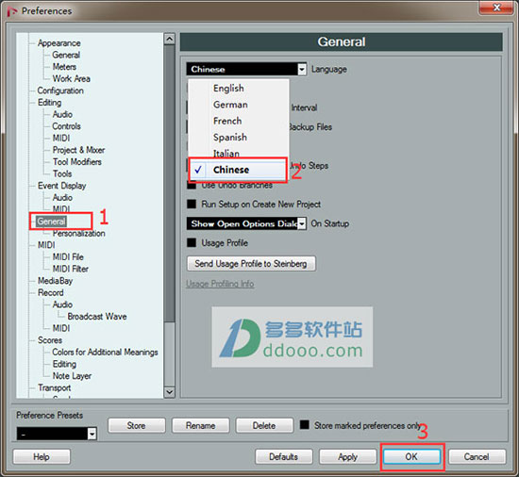
Task: Confirm with the OK button
Action: (x=411, y=457)
